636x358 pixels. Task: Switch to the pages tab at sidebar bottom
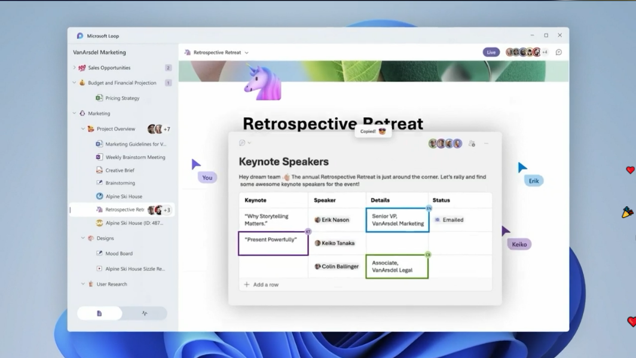tap(99, 313)
